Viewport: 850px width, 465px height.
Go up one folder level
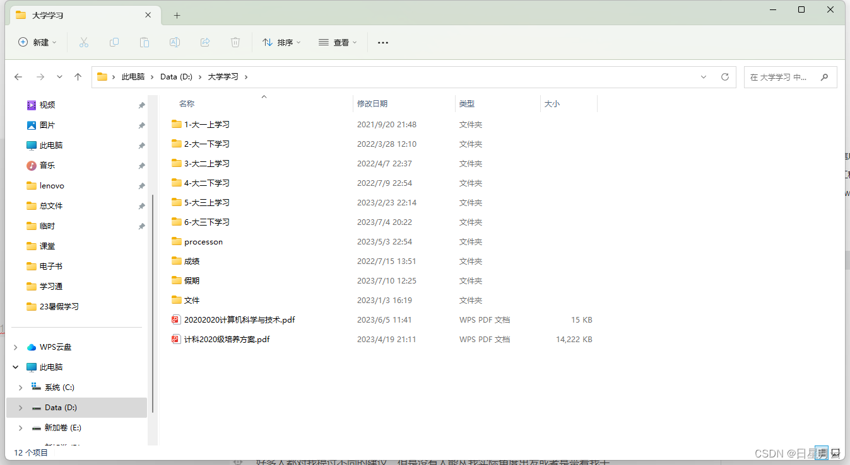78,77
